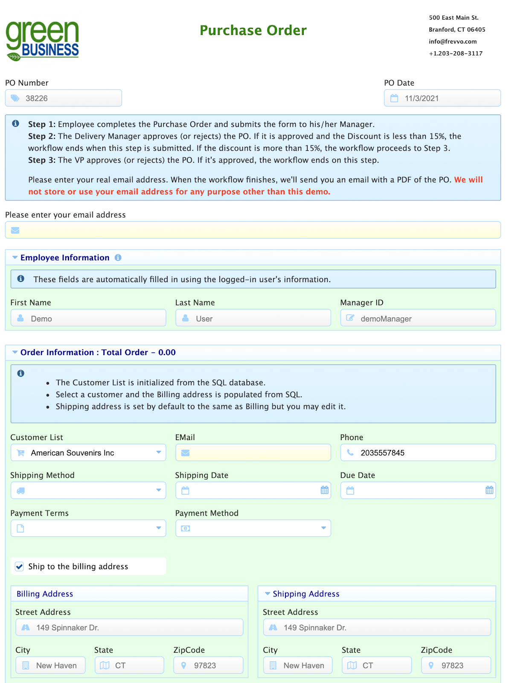Click the Billing Street Address field
The height and width of the screenshot is (683, 506).
130,628
